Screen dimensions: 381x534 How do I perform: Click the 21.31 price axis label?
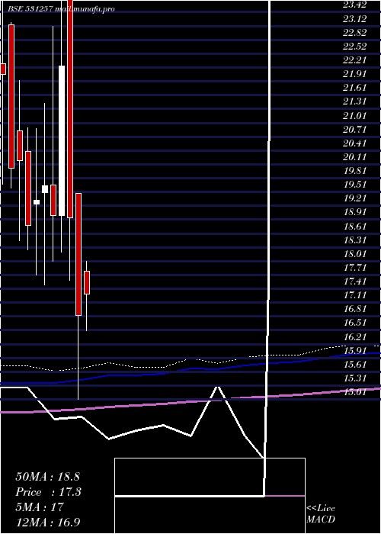coord(354,101)
